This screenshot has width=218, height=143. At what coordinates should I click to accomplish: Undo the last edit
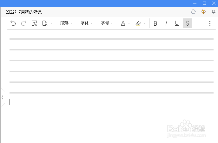click(13, 23)
